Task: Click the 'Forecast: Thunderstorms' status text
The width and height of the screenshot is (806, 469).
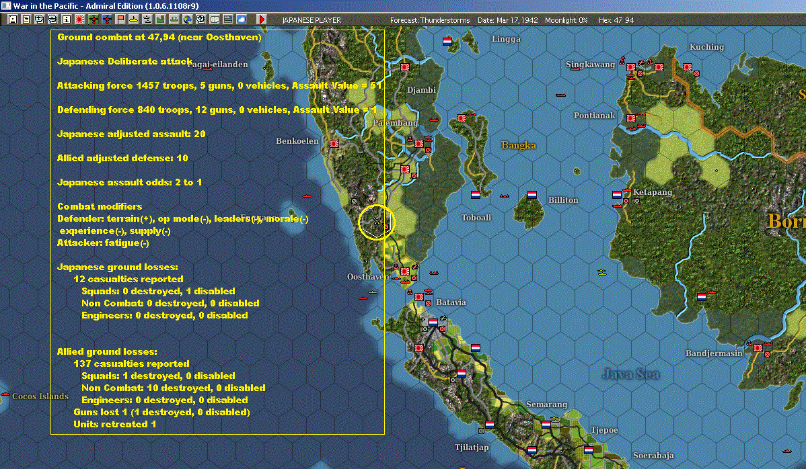Action: (x=430, y=20)
